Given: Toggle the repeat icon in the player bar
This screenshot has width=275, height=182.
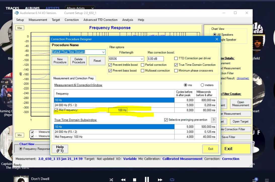Looking at the screenshot, I should [x=172, y=180].
